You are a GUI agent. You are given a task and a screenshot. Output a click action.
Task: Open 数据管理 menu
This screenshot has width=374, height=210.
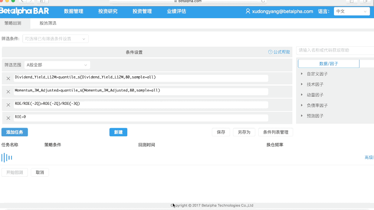(x=73, y=11)
